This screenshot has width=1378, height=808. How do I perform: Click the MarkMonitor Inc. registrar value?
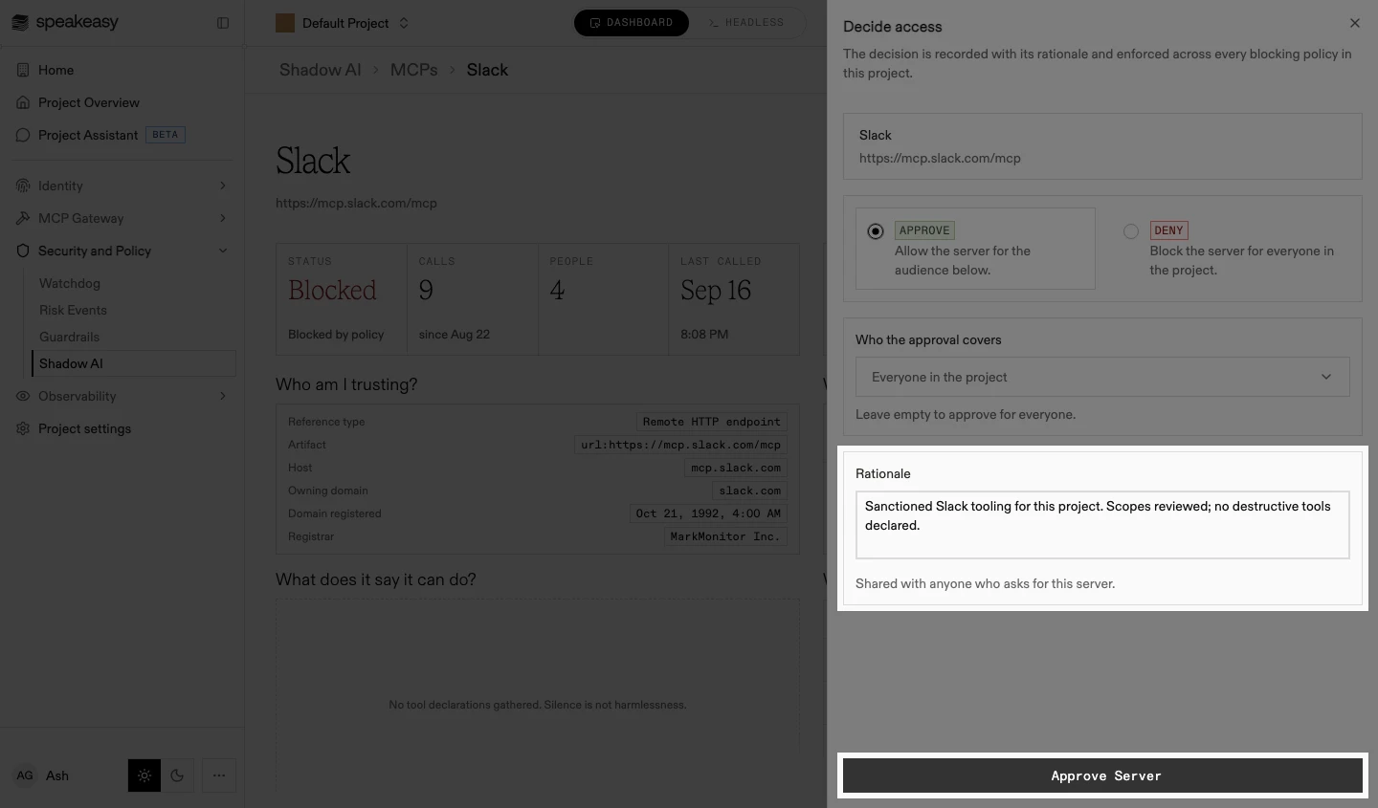point(725,536)
